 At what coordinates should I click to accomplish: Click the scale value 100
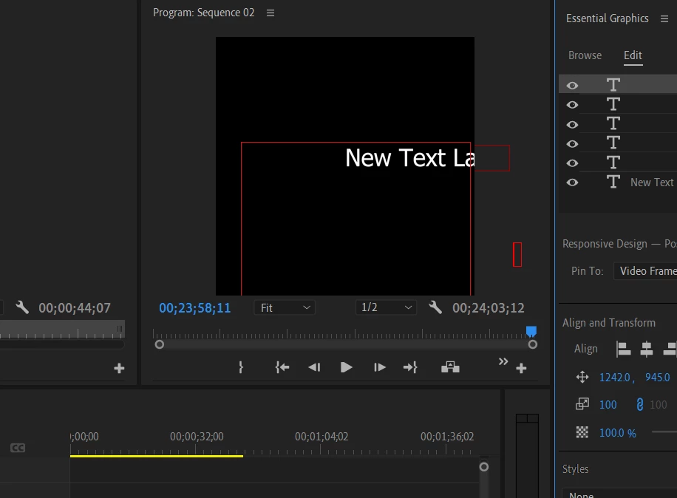pyautogui.click(x=608, y=405)
